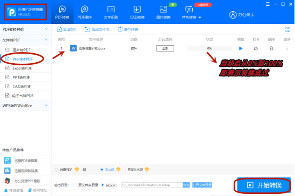Click the 迅捷PDF转换器 application logo
Screen dimensions: 295x196
[12, 12]
